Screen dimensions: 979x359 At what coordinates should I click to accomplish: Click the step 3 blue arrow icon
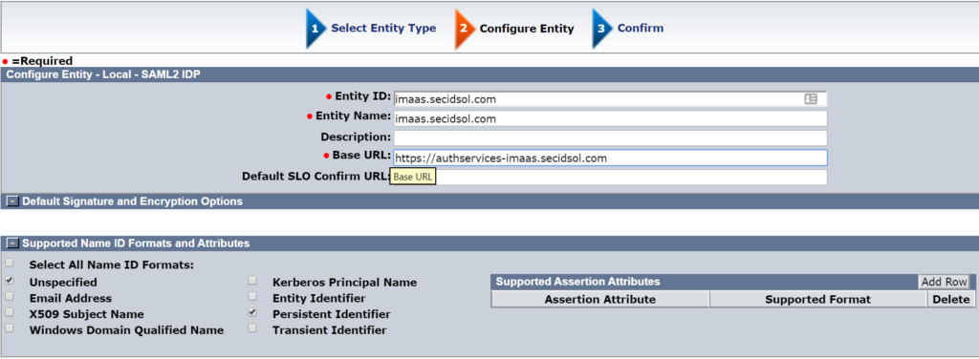(x=602, y=29)
